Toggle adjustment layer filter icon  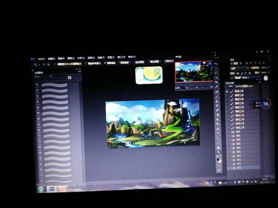[251, 63]
